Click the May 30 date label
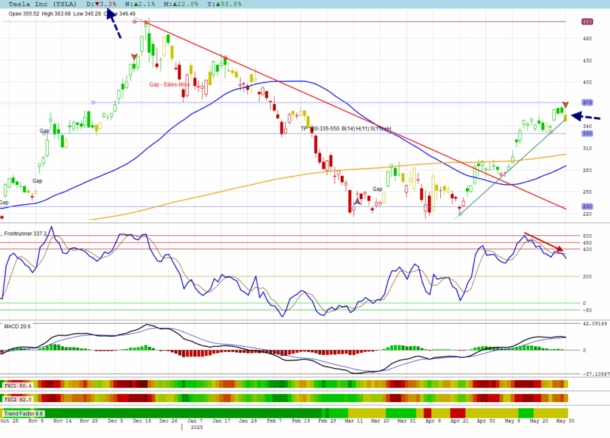This screenshot has width=610, height=438. pos(565,421)
